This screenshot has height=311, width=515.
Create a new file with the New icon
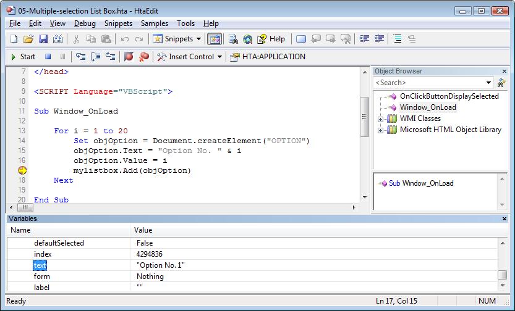14,39
